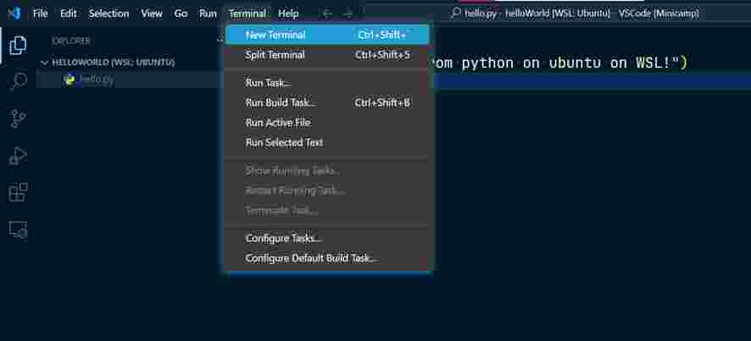Open the Selection menu
This screenshot has height=341, width=751.
108,14
